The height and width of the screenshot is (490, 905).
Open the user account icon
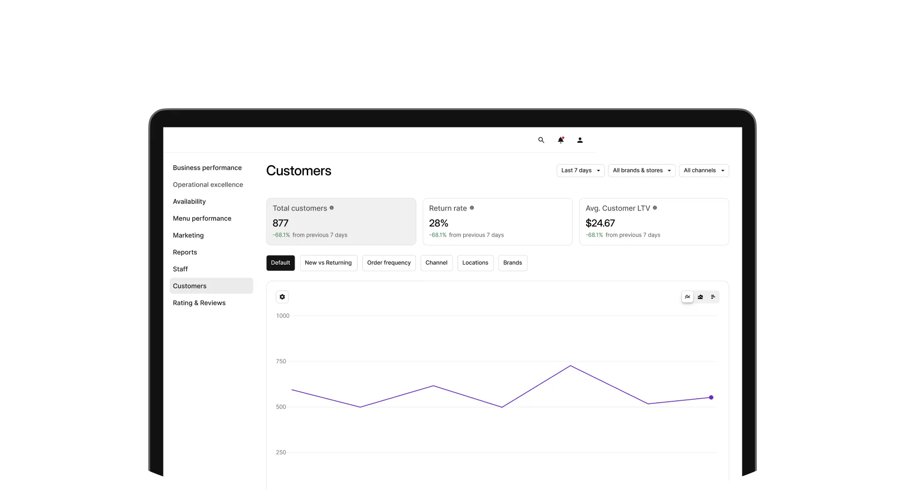(x=580, y=140)
